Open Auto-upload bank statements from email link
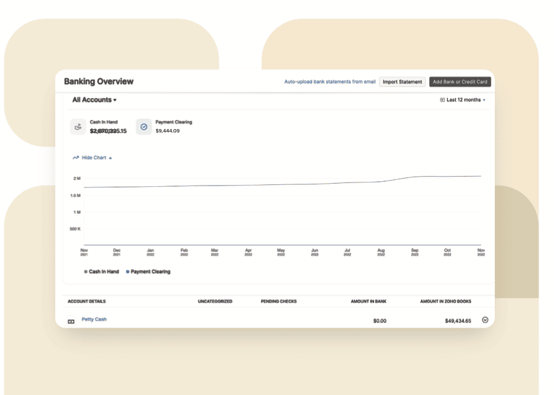Image resolution: width=554 pixels, height=395 pixels. (x=330, y=82)
